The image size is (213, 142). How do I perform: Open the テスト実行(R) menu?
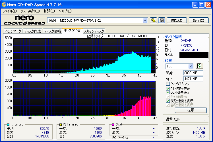pos(30,11)
